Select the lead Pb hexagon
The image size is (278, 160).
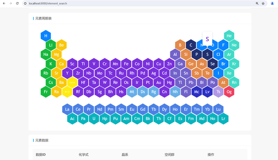[x=191, y=82]
